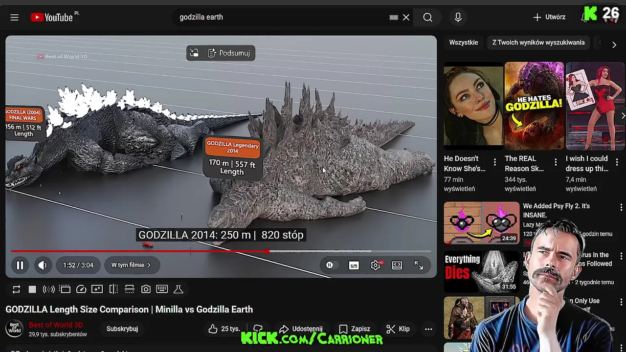This screenshot has height=352, width=626.
Task: Open the Everything Dies video thumbnail
Action: (482, 272)
